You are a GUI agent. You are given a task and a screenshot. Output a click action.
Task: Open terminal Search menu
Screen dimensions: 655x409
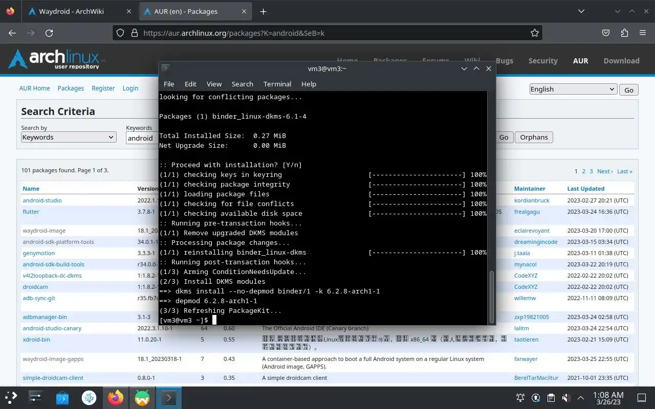(243, 84)
